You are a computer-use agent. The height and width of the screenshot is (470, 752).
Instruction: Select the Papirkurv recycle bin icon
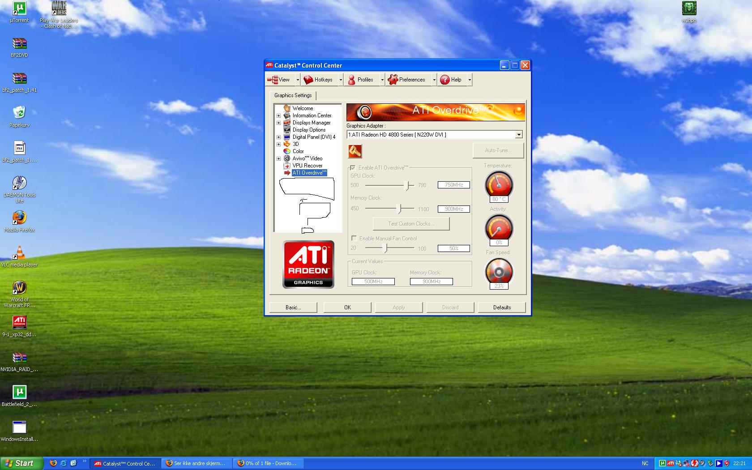(19, 117)
